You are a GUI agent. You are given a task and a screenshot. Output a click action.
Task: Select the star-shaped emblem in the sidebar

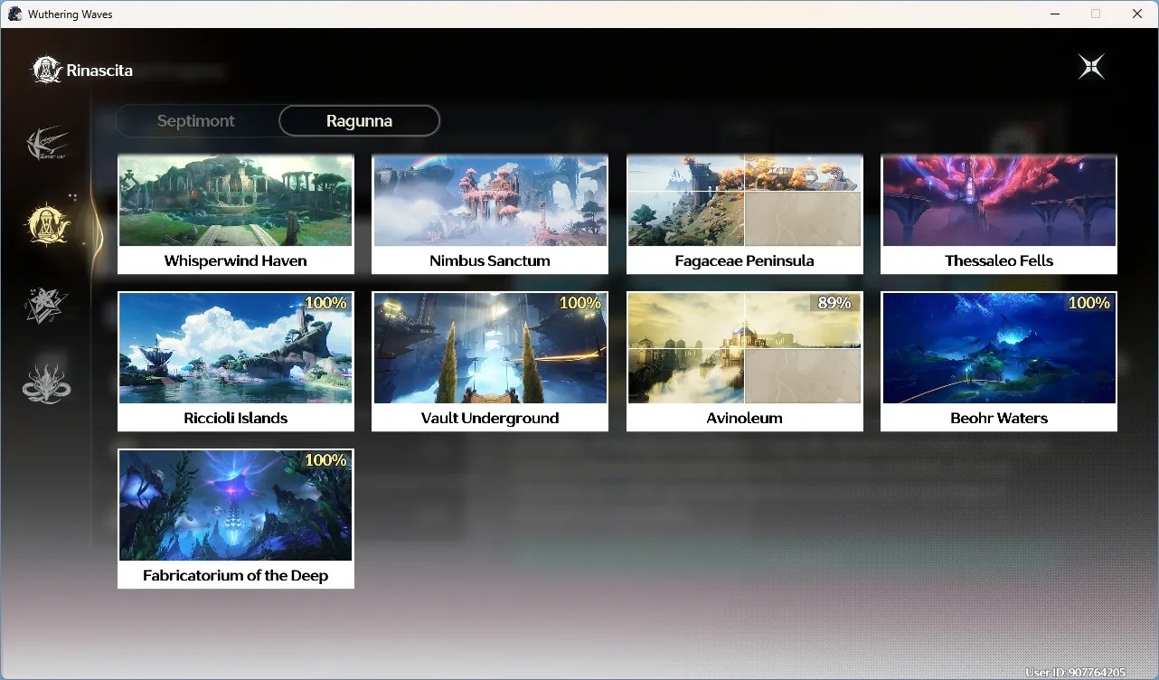coord(46,305)
